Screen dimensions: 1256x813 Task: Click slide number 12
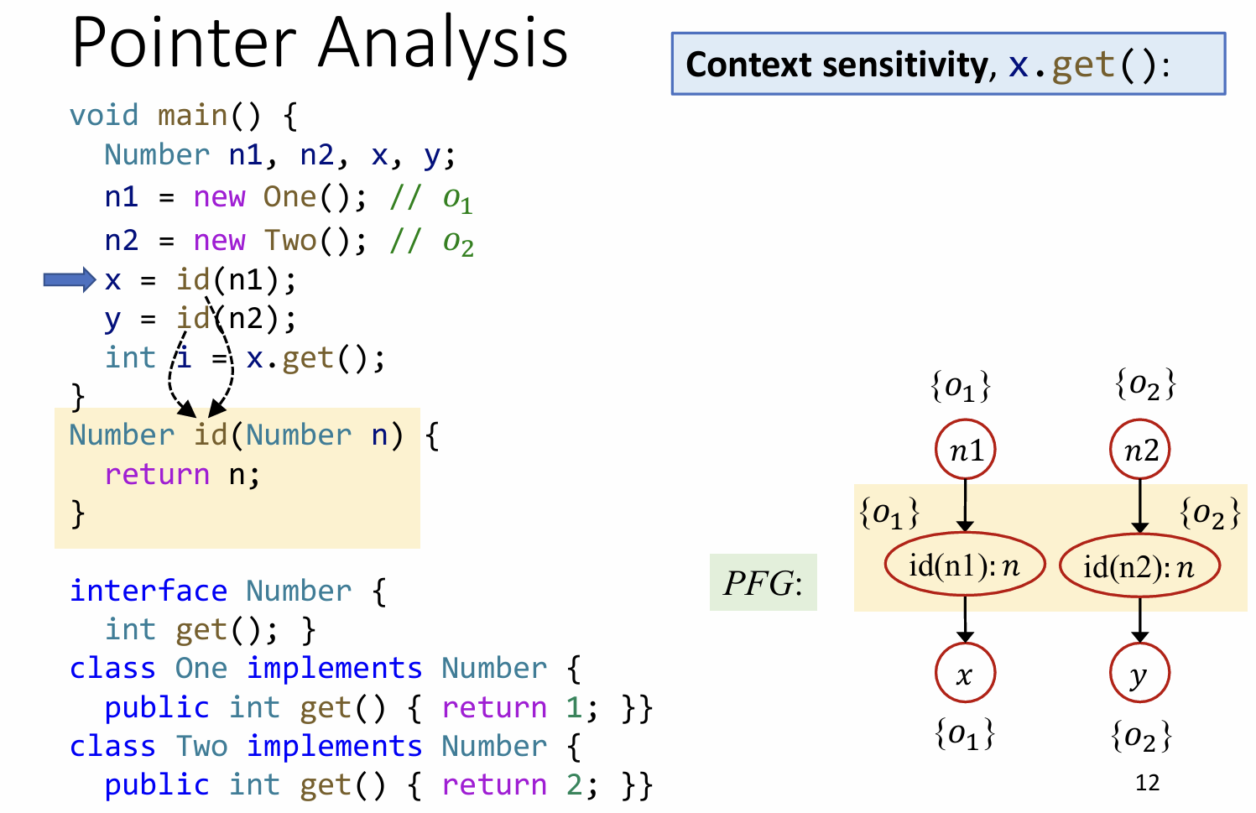point(1147,783)
